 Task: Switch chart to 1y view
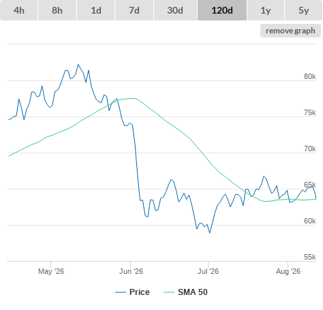(x=266, y=10)
